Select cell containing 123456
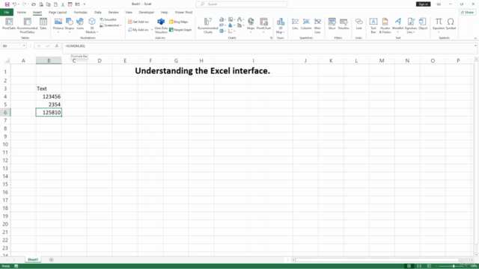This screenshot has height=269, width=479. pos(49,96)
